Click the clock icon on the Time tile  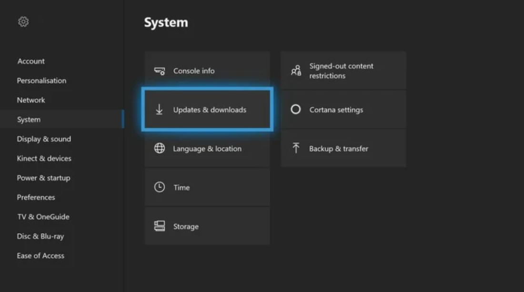coord(160,187)
